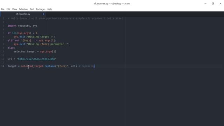Click 'len' function on line 5

tap(14, 33)
